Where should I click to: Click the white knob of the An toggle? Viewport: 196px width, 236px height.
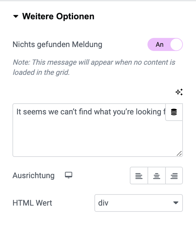(176, 44)
